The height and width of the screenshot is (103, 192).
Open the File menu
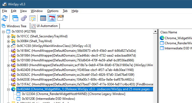coord(5,11)
